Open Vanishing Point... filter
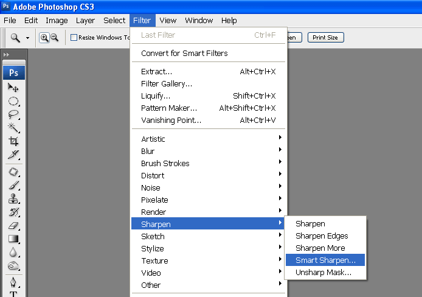 click(x=208, y=120)
